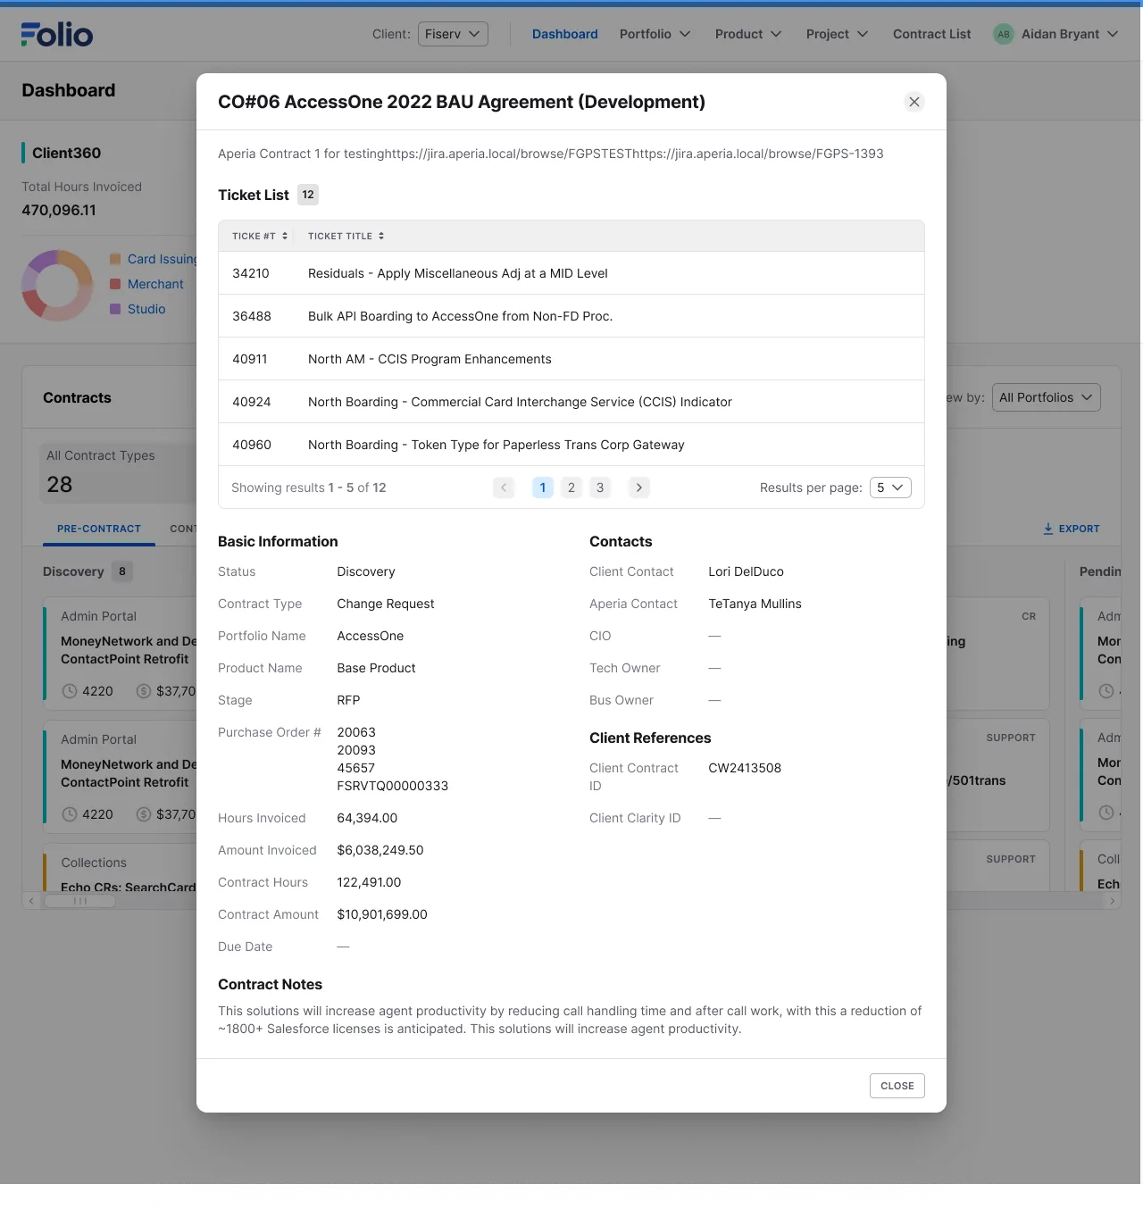Select ticket 40924 row

pos(571,402)
